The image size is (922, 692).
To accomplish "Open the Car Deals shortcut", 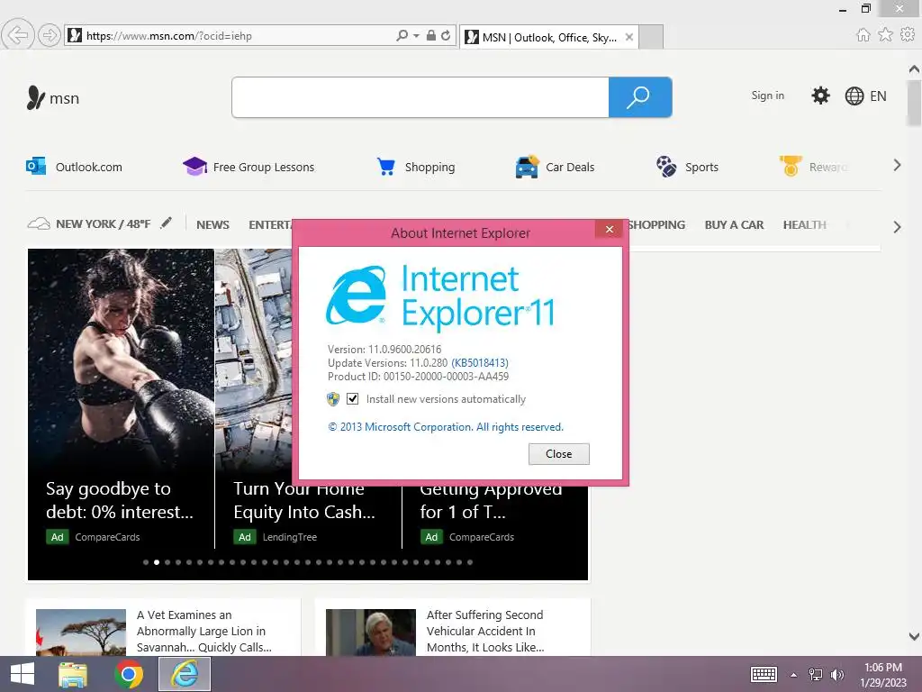I will click(x=555, y=167).
